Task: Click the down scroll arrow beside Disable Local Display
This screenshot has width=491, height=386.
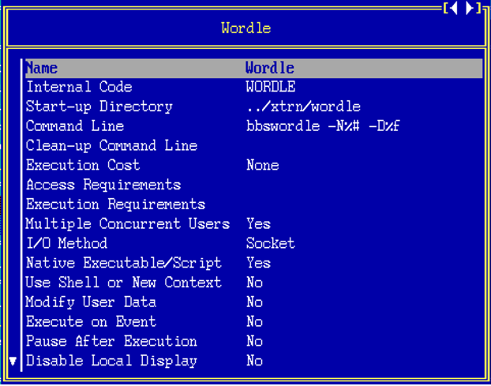Action: [x=13, y=361]
